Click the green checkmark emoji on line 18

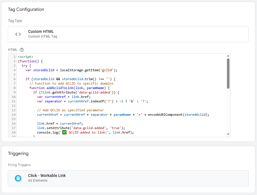64,132
